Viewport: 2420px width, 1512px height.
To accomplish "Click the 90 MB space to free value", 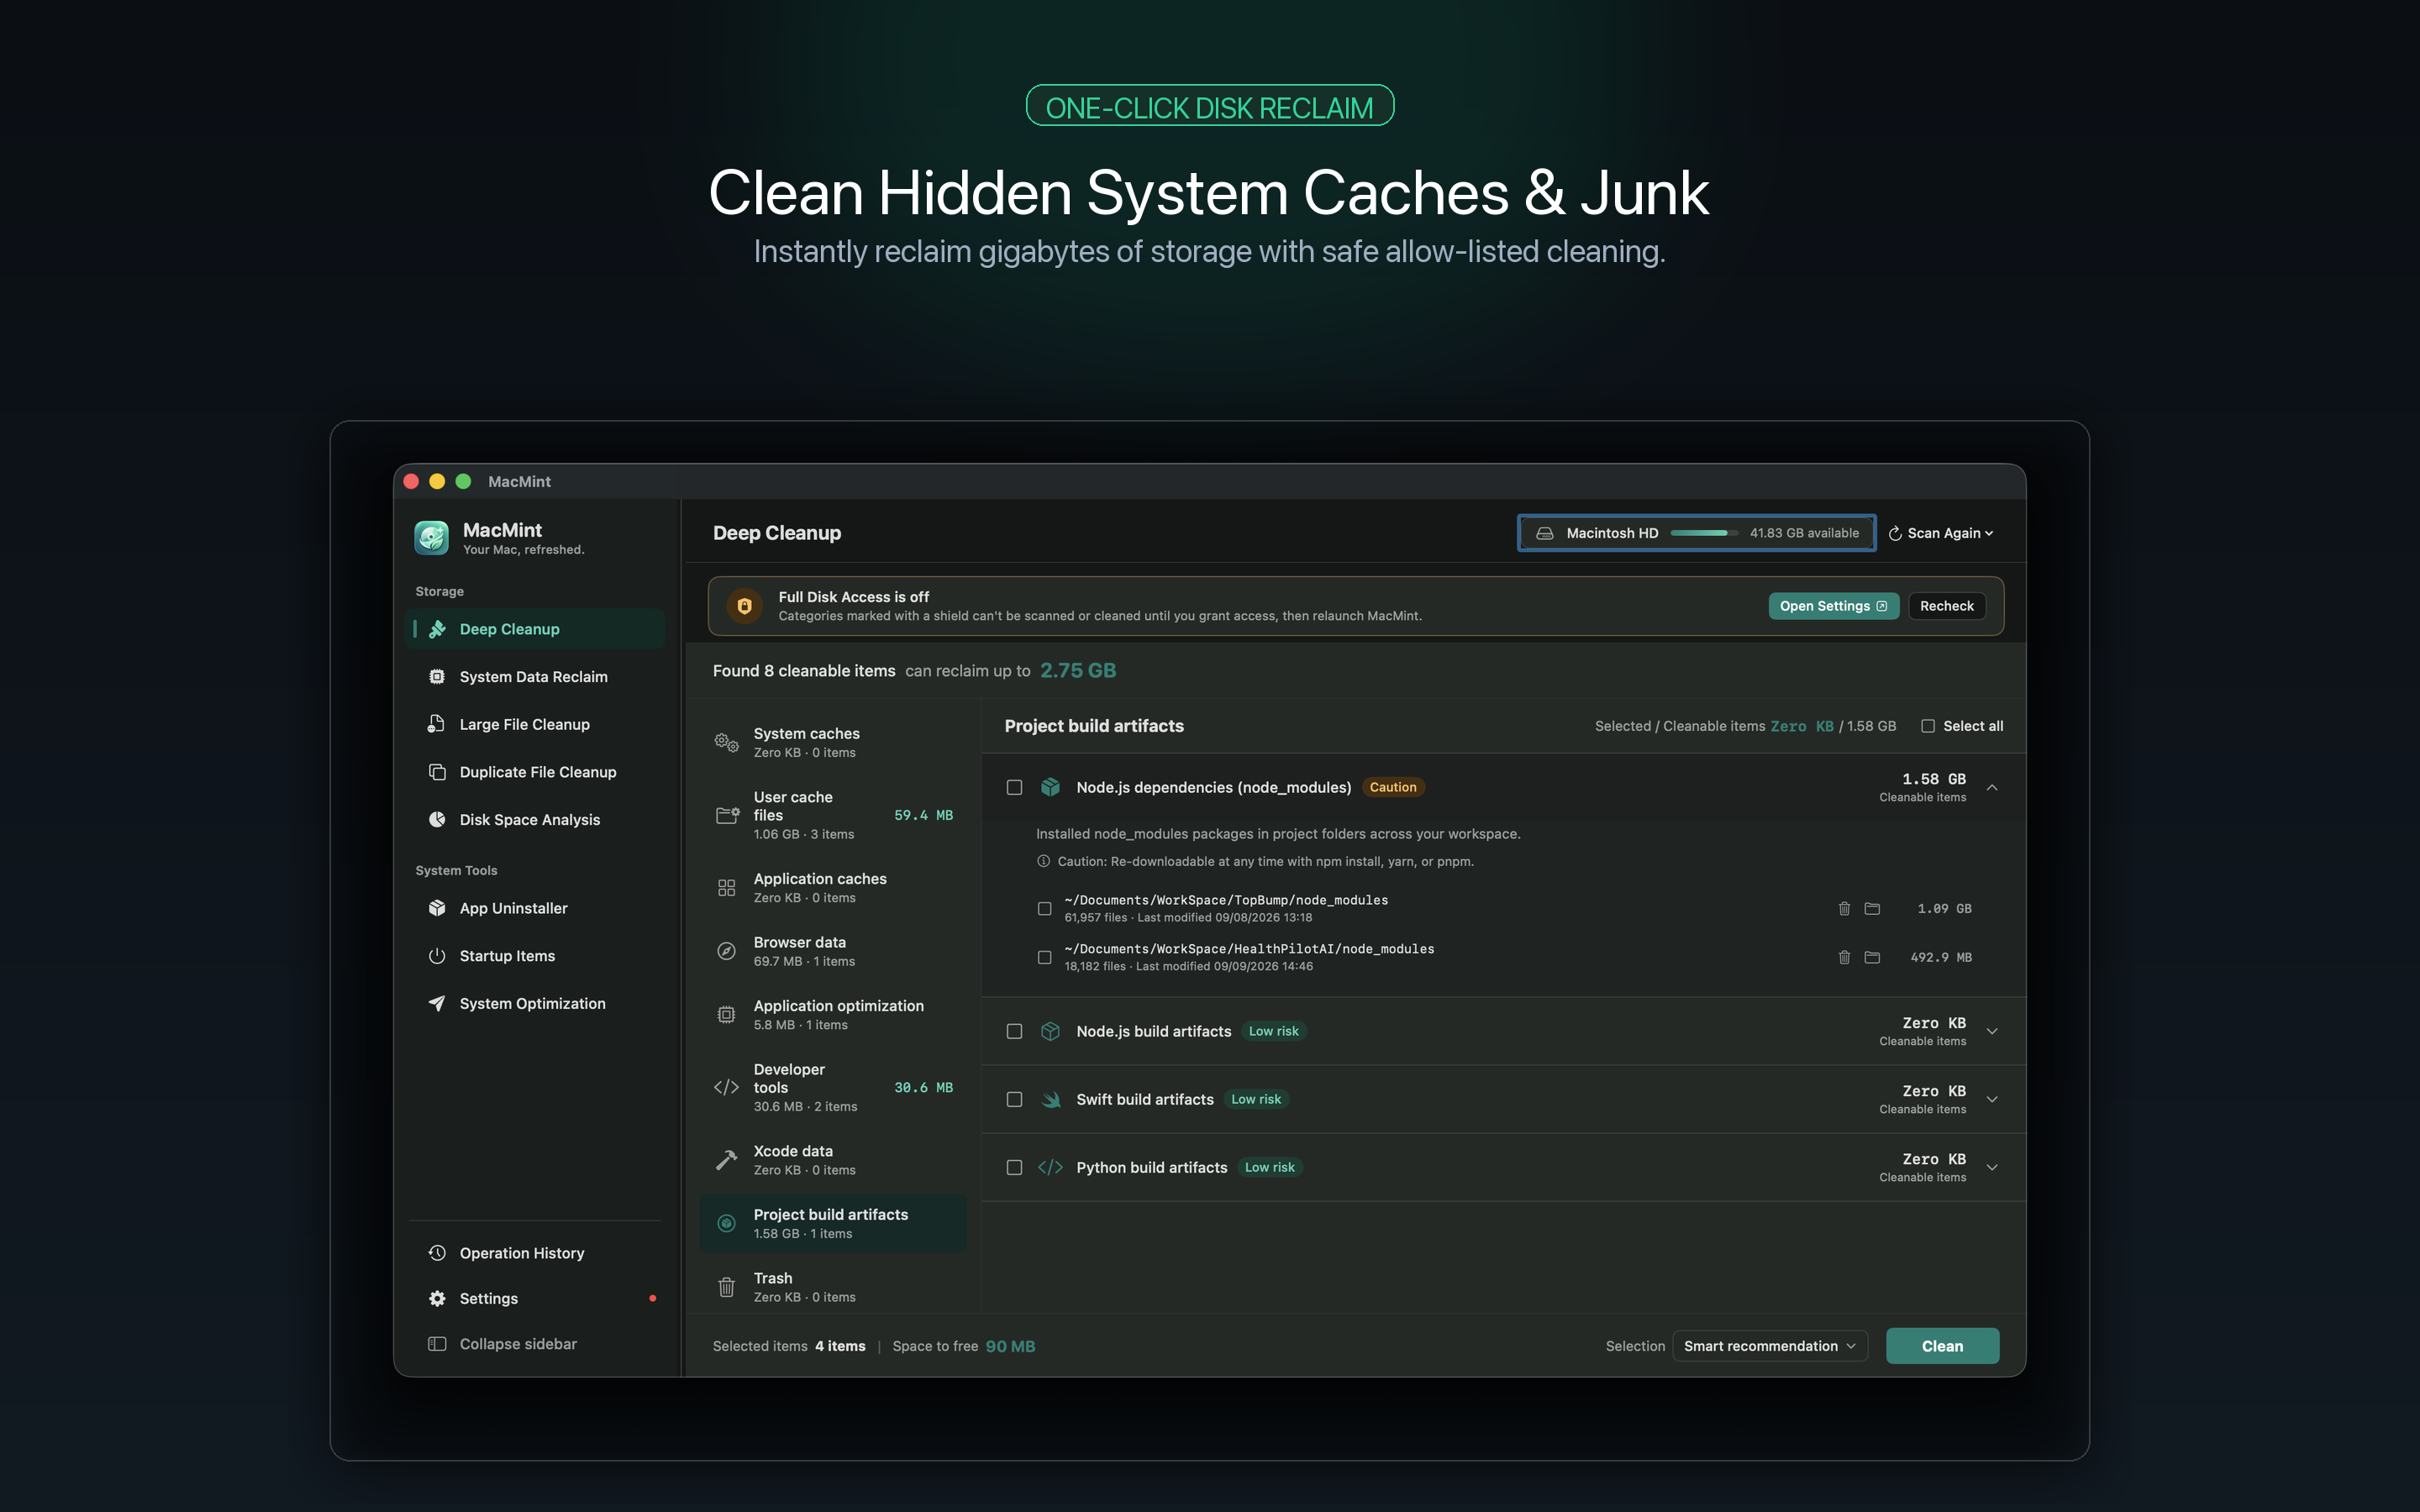I will (x=1010, y=1346).
